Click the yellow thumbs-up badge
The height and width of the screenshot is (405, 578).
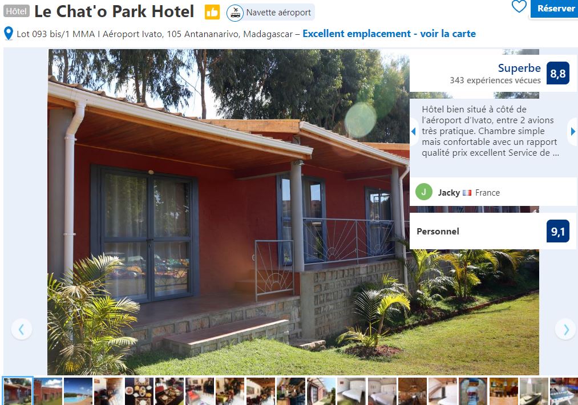point(212,12)
